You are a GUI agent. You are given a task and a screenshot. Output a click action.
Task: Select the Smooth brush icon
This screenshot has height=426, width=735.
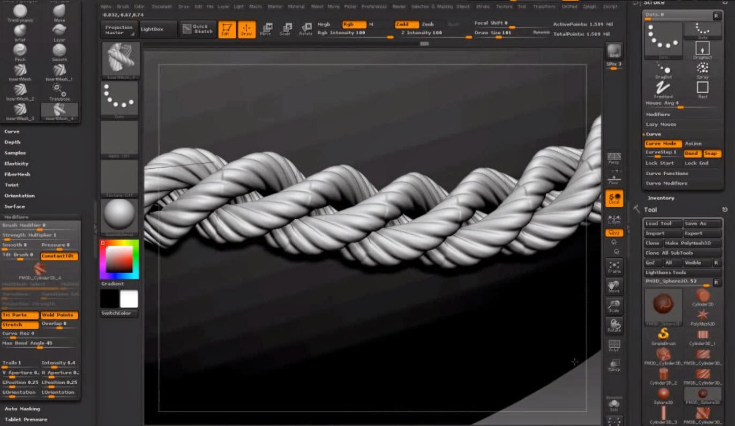pos(59,51)
